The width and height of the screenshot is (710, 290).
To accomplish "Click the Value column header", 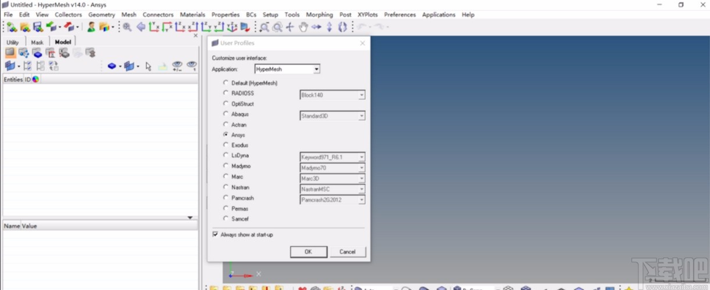I will point(29,226).
